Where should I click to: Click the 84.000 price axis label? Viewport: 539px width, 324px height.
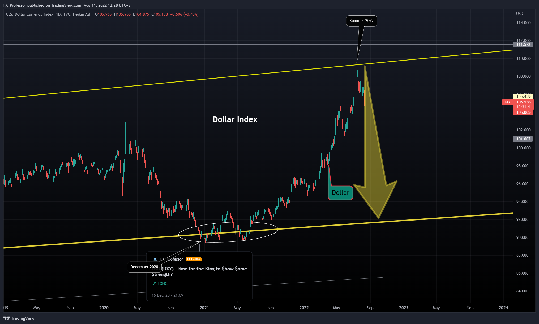pos(522,291)
